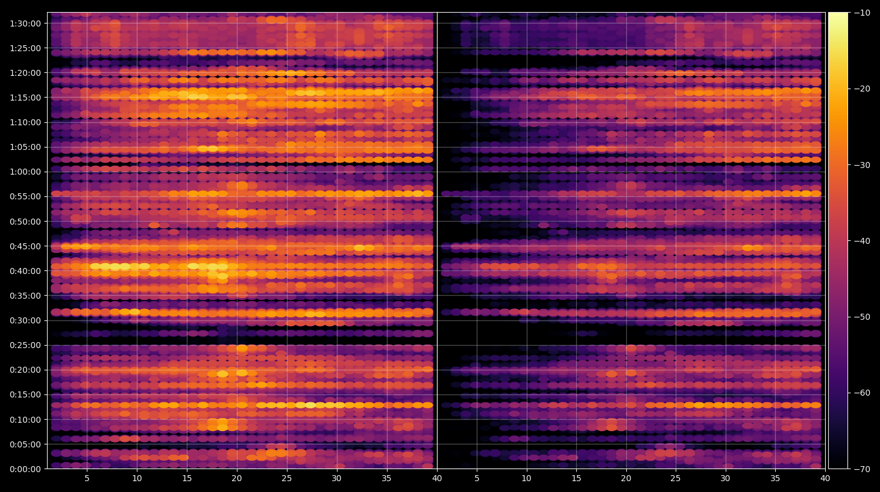Select the −30 colorbar scale label
880x492 pixels.
click(862, 165)
